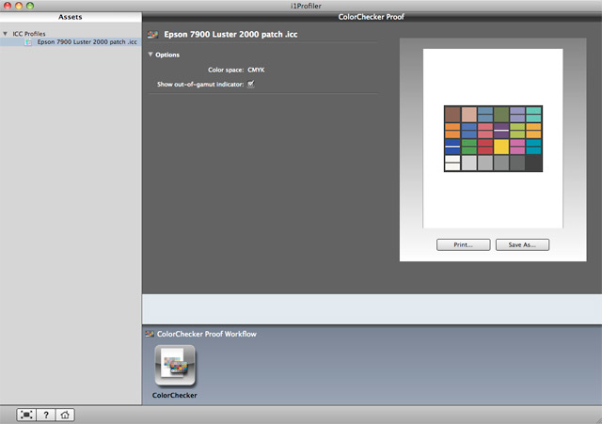Click the Assets panel header
The image size is (602, 424).
[71, 17]
